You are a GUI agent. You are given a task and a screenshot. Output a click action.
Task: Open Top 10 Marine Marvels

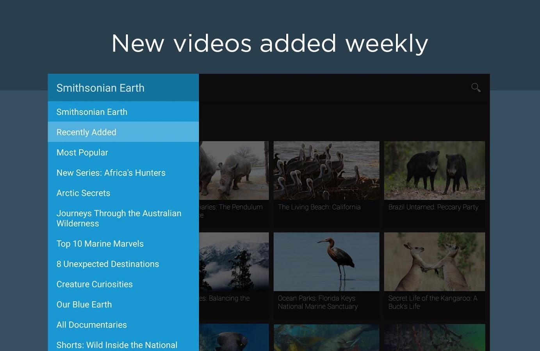(x=100, y=244)
